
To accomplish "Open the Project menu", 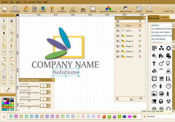I will (5, 2).
